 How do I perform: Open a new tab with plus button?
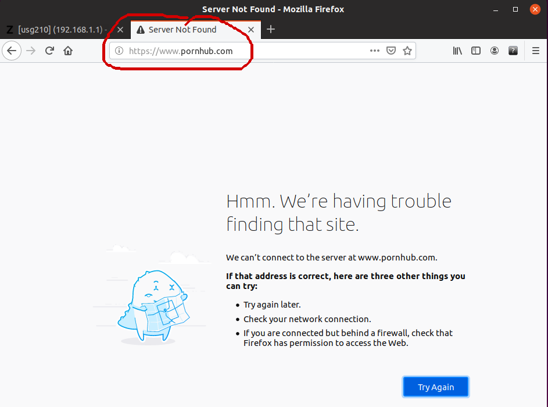tap(270, 30)
